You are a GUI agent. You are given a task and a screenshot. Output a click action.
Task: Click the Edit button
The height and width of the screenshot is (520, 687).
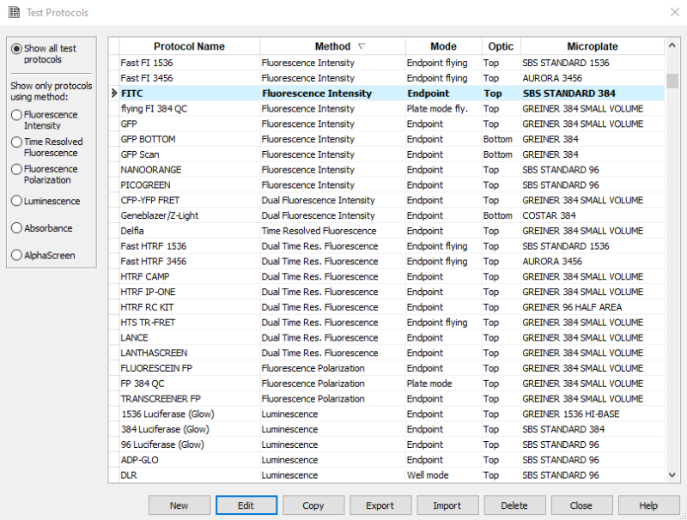[x=246, y=505]
